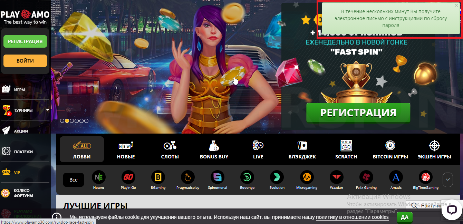463x224 pixels.
Task: Close the password reset notification
Action: tap(456, 6)
